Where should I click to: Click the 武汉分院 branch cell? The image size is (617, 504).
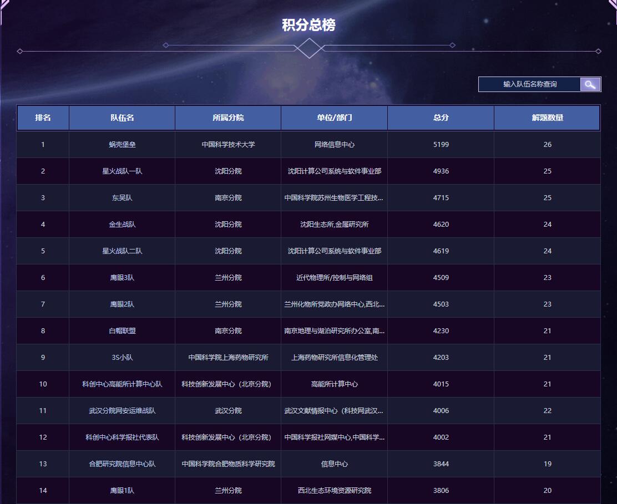click(228, 411)
